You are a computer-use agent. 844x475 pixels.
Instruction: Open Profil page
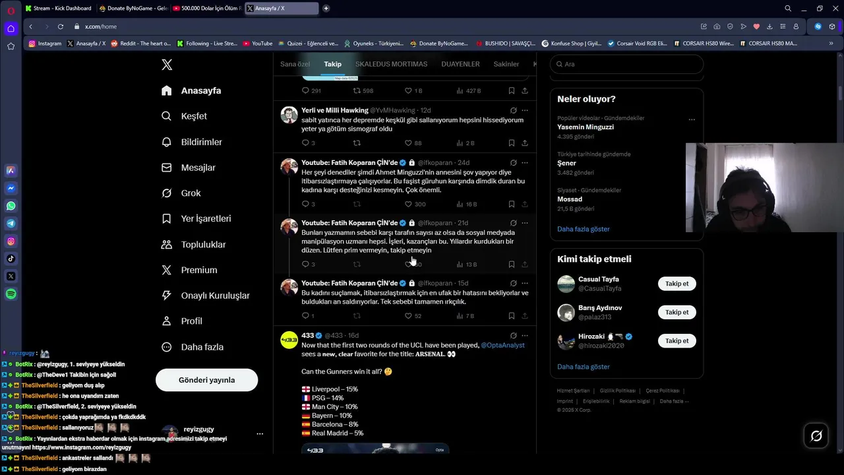pos(182,321)
